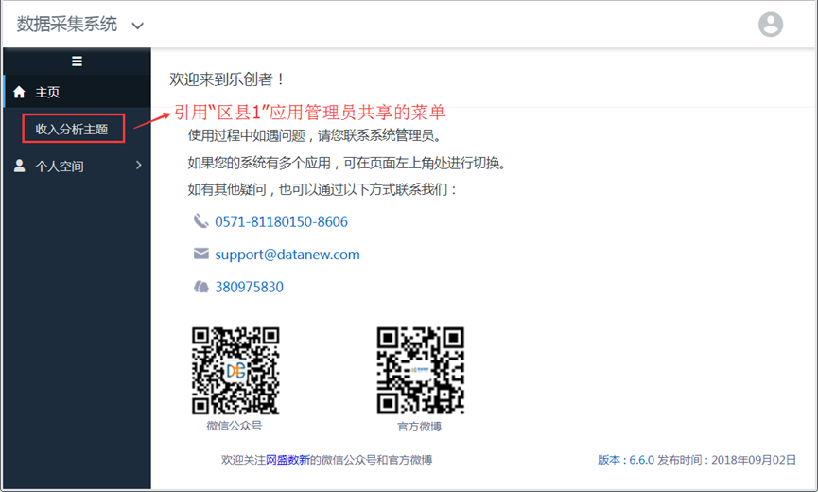Click the email envelope icon
This screenshot has height=492, width=818.
click(x=200, y=254)
